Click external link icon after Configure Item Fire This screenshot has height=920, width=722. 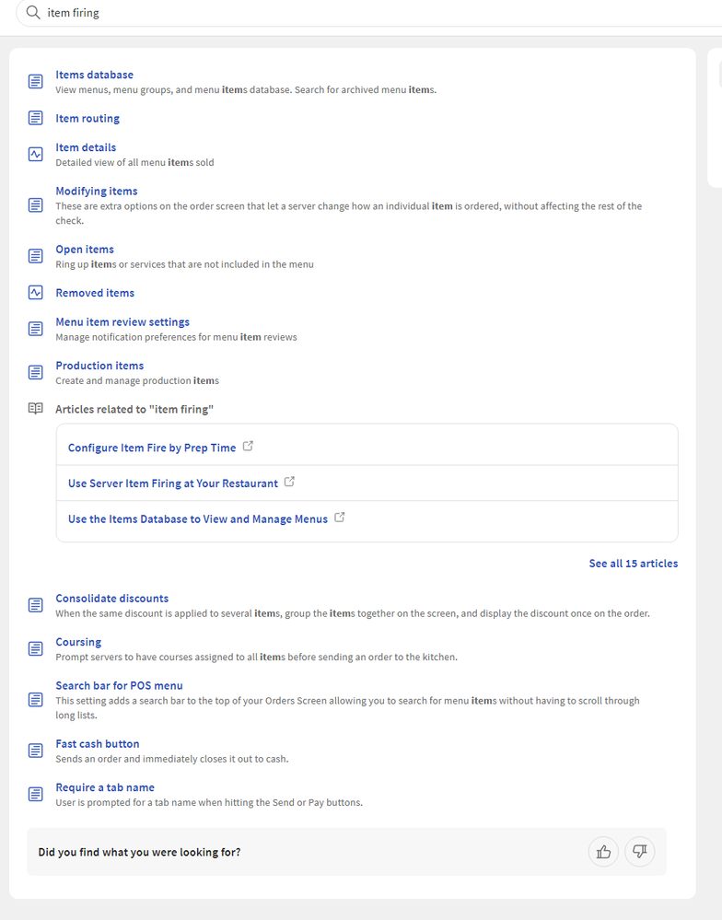pyautogui.click(x=248, y=447)
